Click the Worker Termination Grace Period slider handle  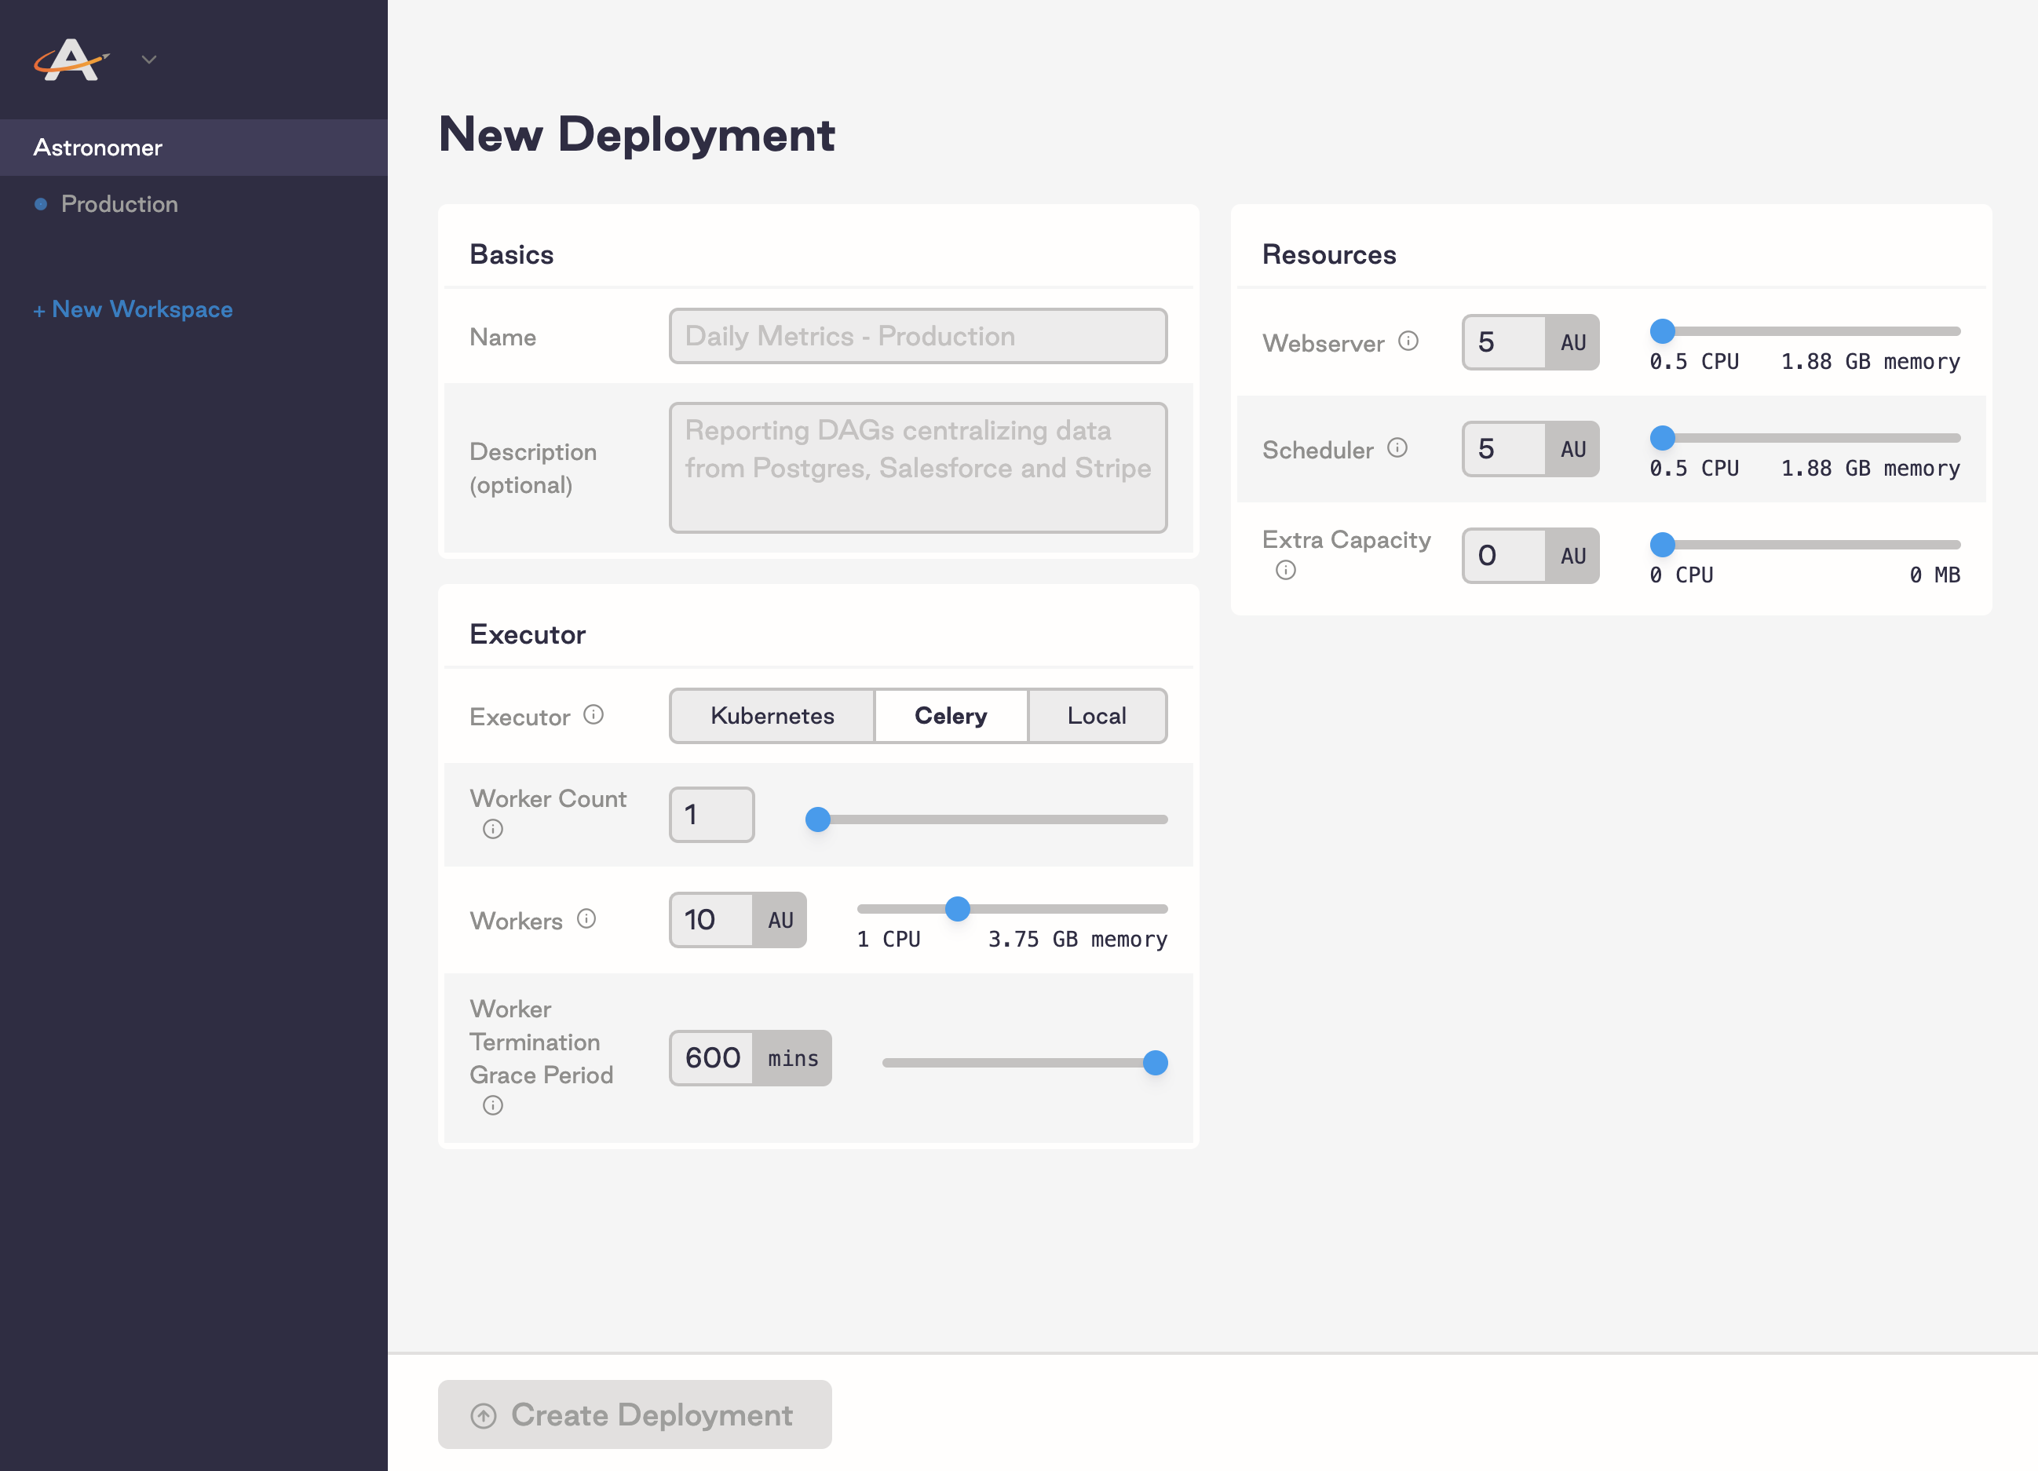point(1155,1063)
